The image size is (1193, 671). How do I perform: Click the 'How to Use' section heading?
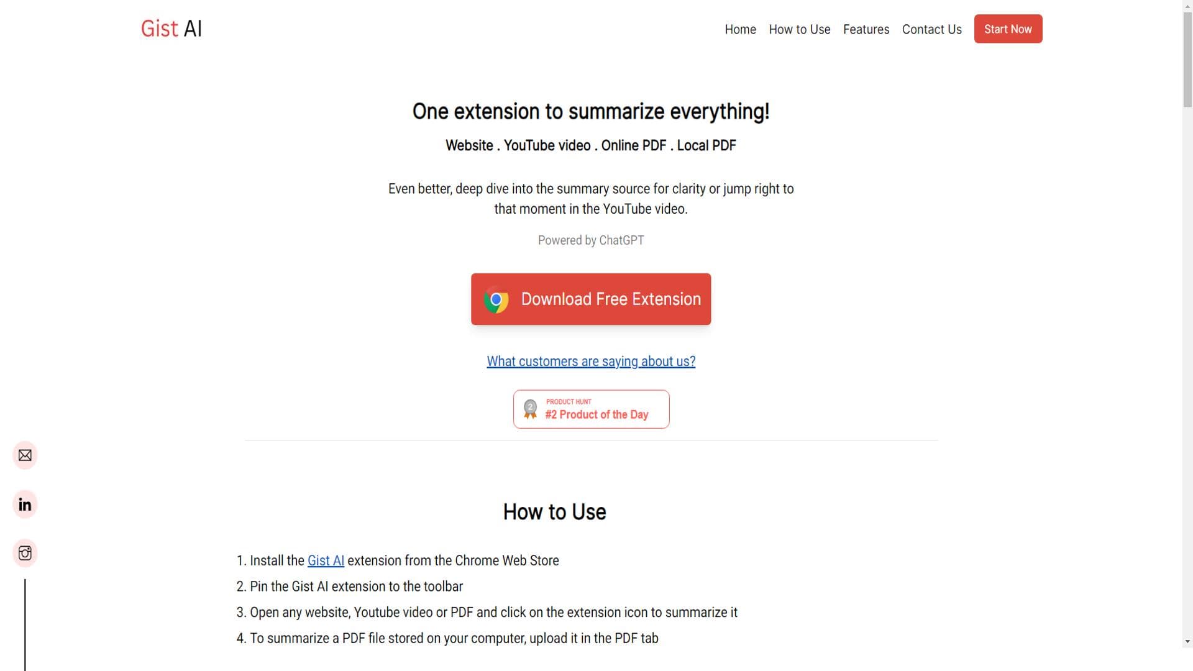point(554,512)
